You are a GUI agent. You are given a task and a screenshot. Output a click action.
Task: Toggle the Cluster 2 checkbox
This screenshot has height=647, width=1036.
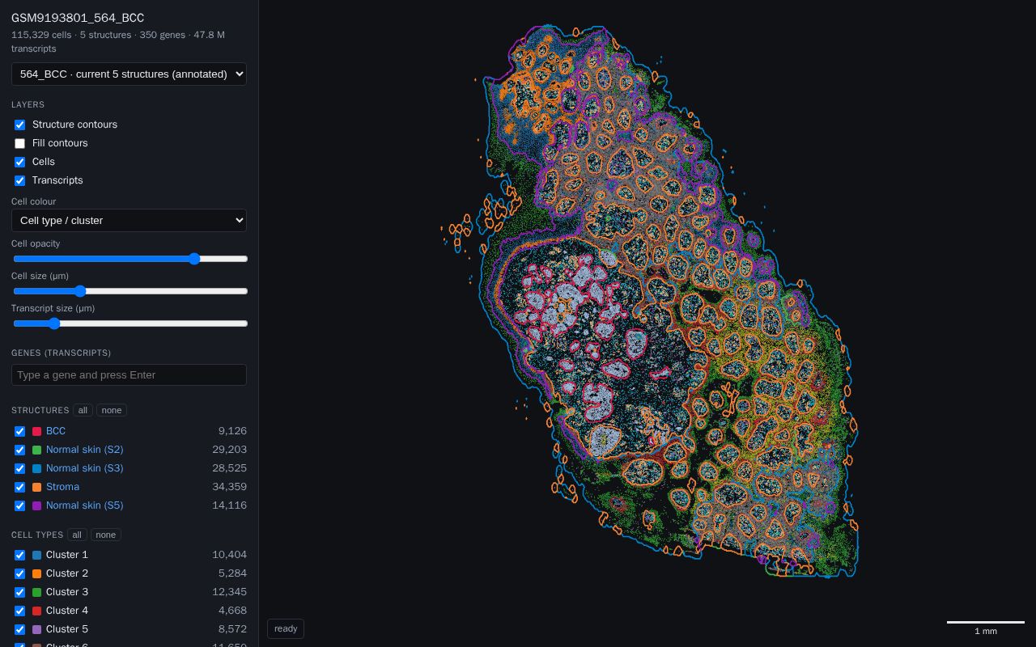[20, 573]
